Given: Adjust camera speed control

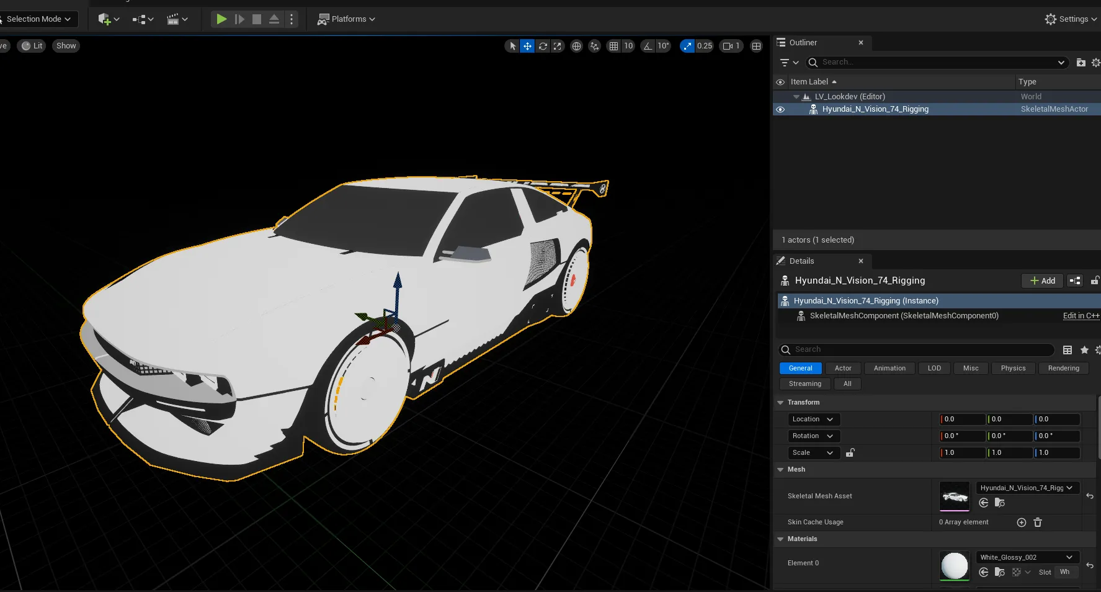Looking at the screenshot, I should pyautogui.click(x=731, y=46).
